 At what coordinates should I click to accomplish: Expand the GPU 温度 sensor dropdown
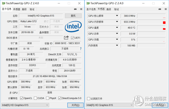pos(117,28)
